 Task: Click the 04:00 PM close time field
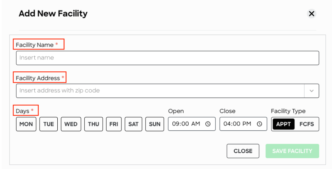[243, 124]
